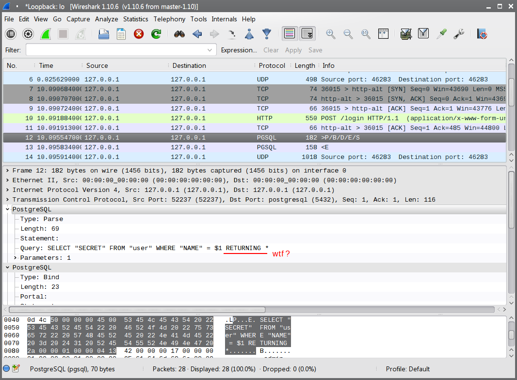Select packet 7 TCP SYN row
This screenshot has width=517, height=380.
click(255, 89)
